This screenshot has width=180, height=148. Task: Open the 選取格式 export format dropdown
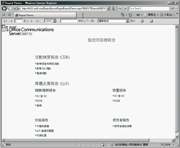click(114, 21)
